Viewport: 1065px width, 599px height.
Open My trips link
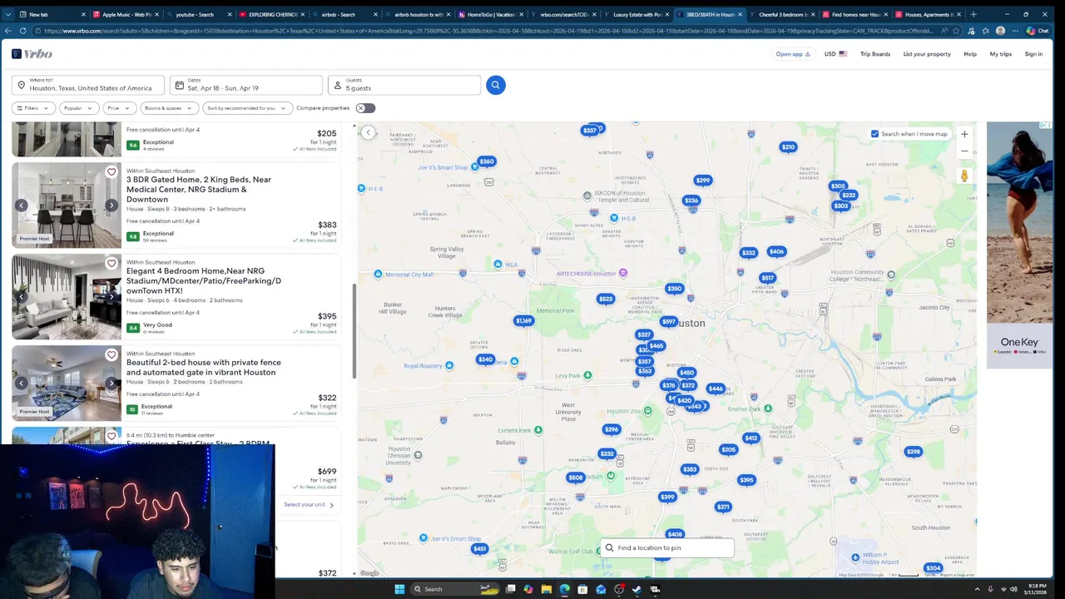click(x=1000, y=54)
